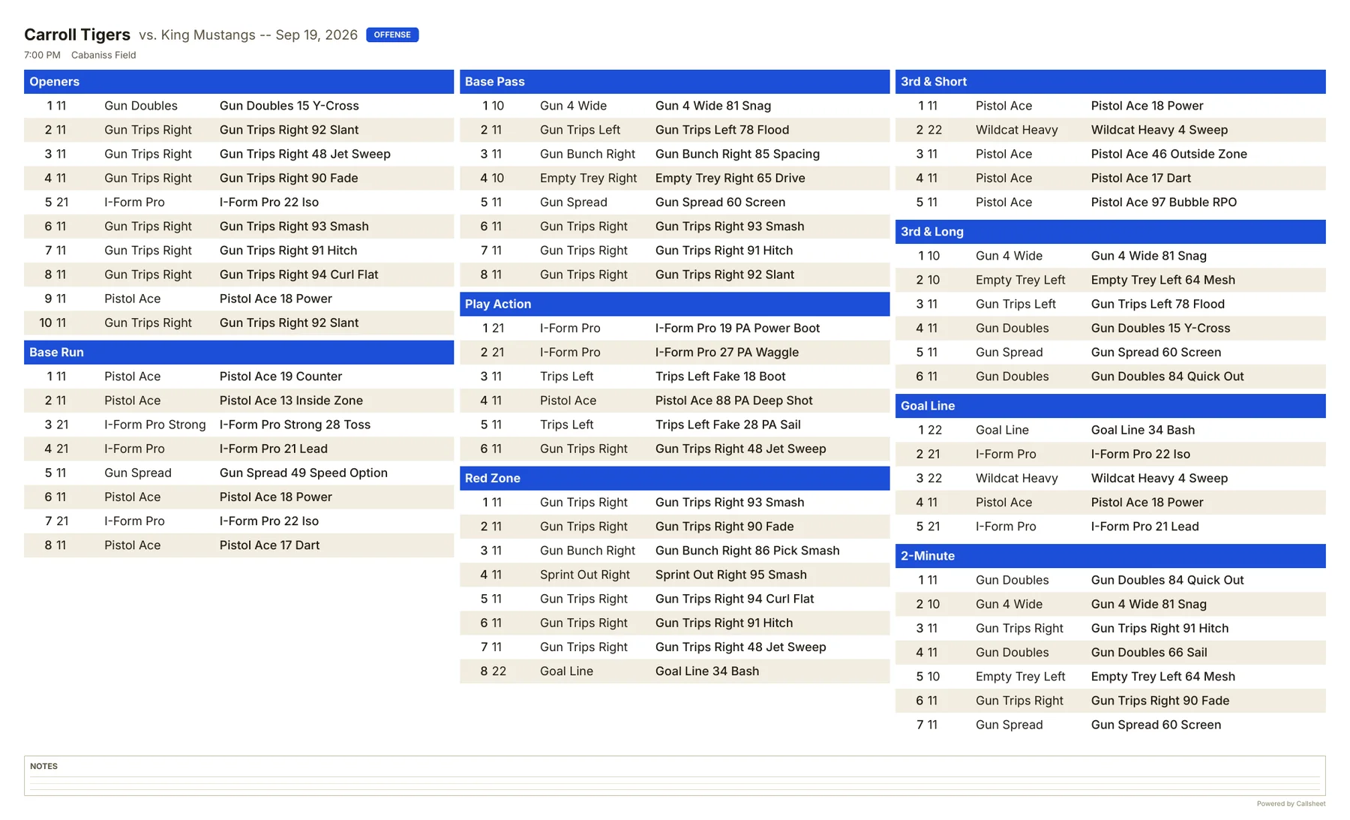The width and height of the screenshot is (1350, 820).
Task: Select the Base Pass section header
Action: [674, 82]
